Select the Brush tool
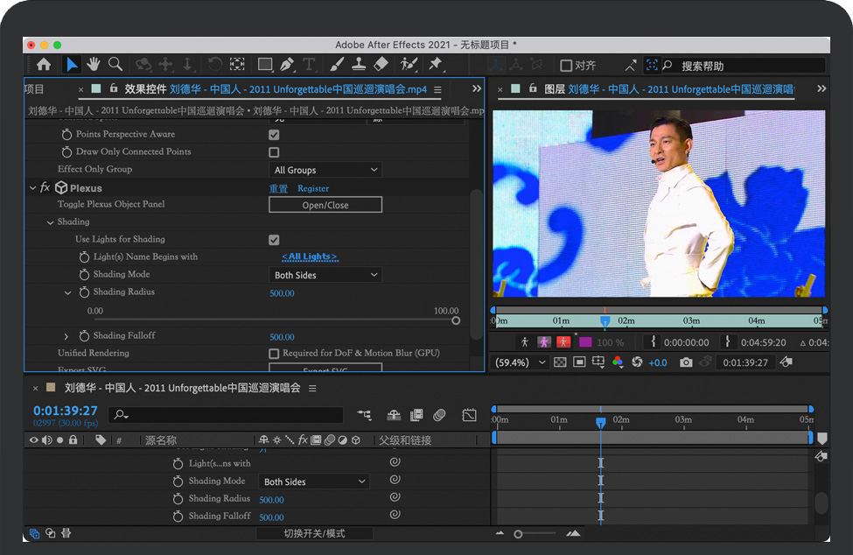This screenshot has height=555, width=853. (x=337, y=65)
